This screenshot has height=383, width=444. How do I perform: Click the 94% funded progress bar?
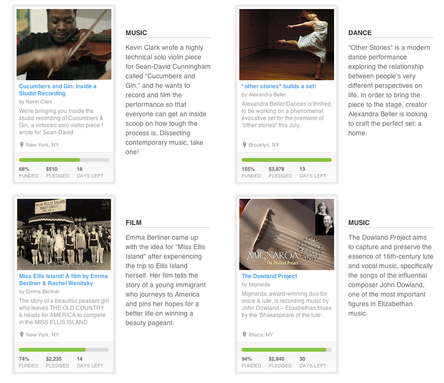(x=287, y=350)
